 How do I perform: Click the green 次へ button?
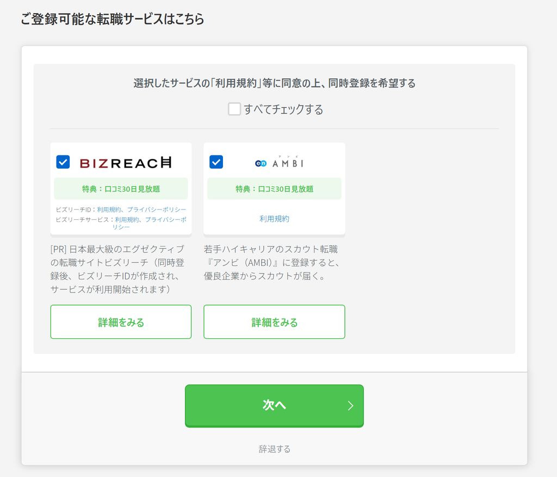[274, 406]
